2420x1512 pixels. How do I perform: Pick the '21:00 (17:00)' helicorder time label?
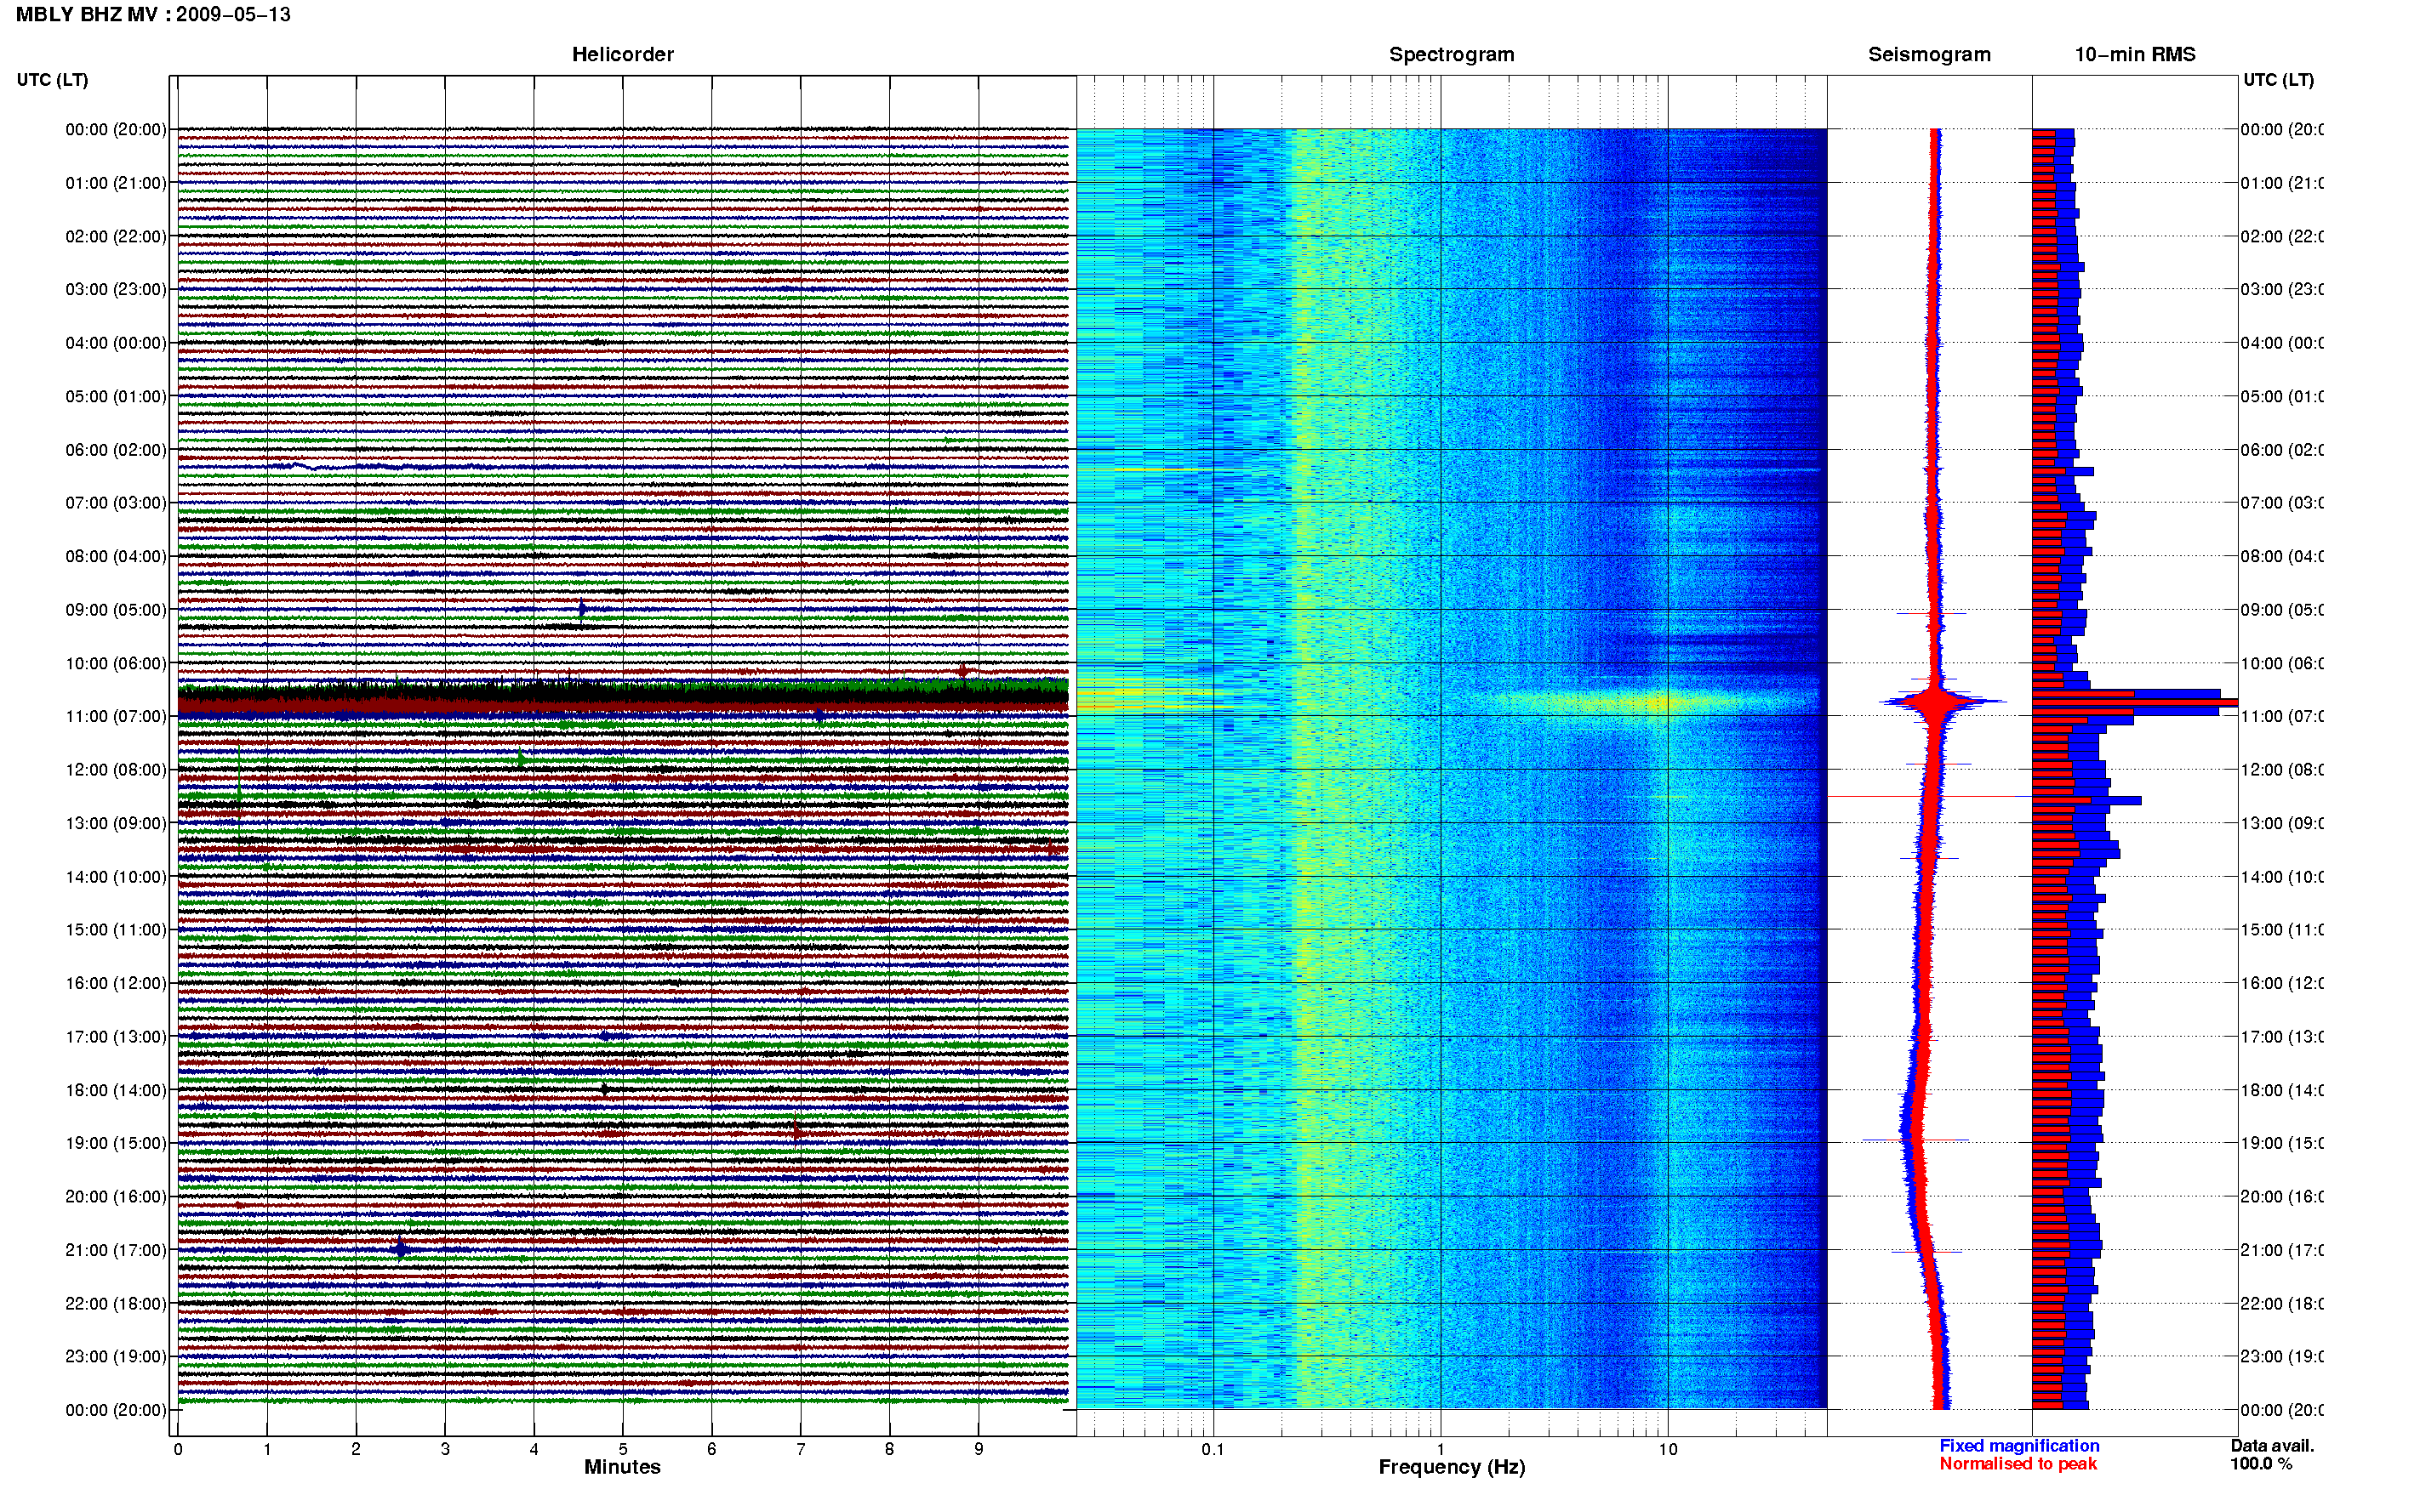pos(116,1251)
